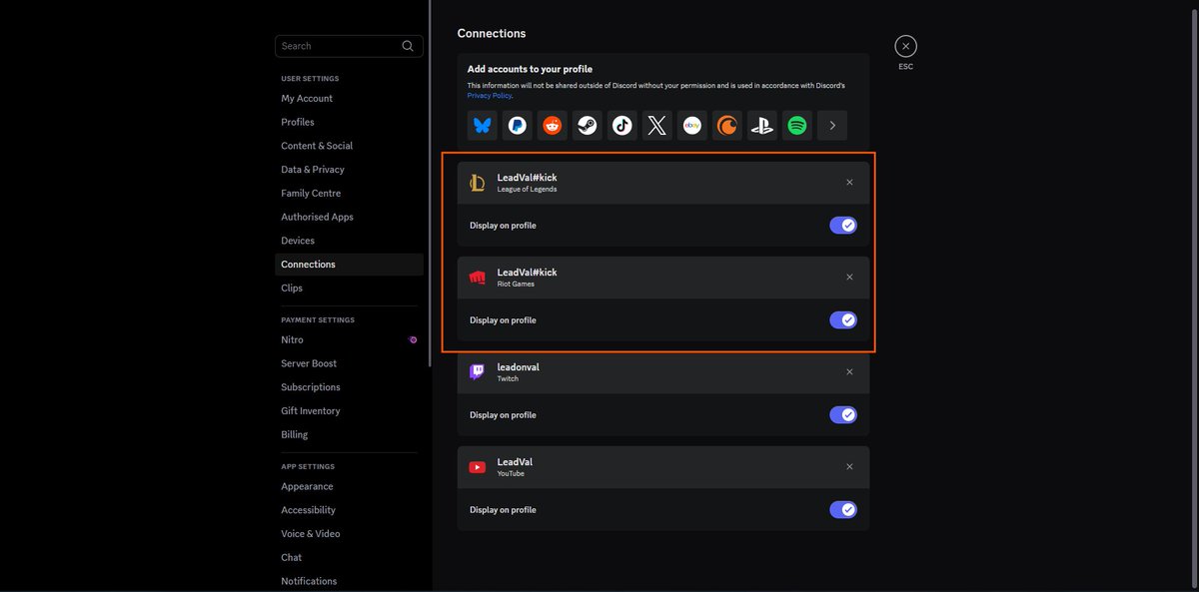1199x592 pixels.
Task: Open Voice & Video settings
Action: (x=349, y=534)
